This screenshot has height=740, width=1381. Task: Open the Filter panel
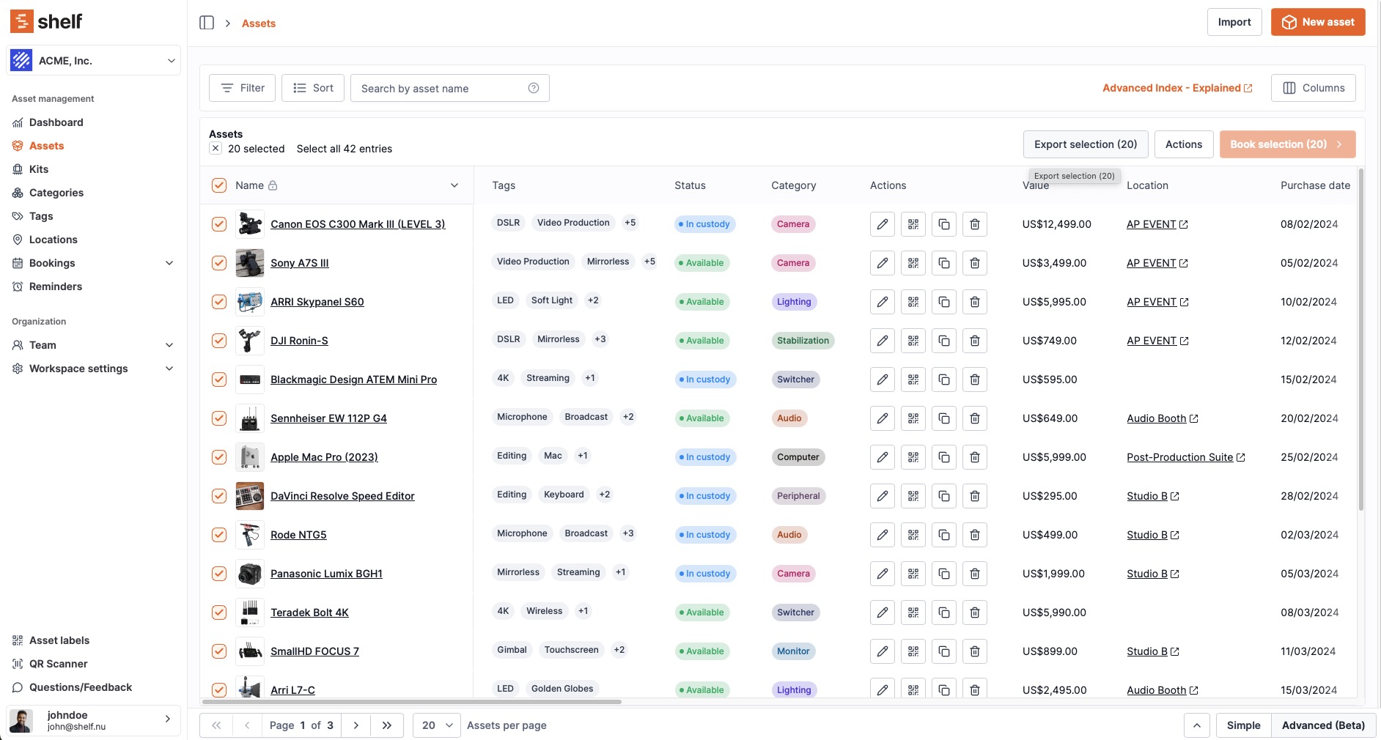[242, 88]
